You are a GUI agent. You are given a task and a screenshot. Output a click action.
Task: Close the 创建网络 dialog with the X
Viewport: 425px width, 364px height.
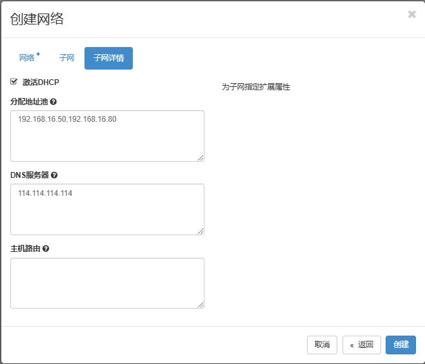pos(411,14)
